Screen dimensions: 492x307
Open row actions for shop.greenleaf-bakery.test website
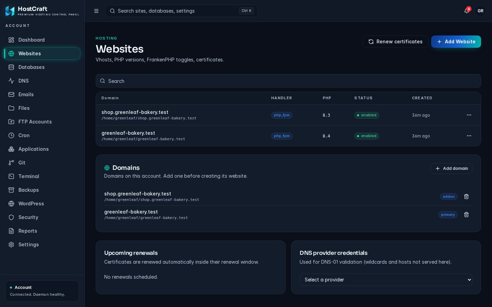point(469,115)
